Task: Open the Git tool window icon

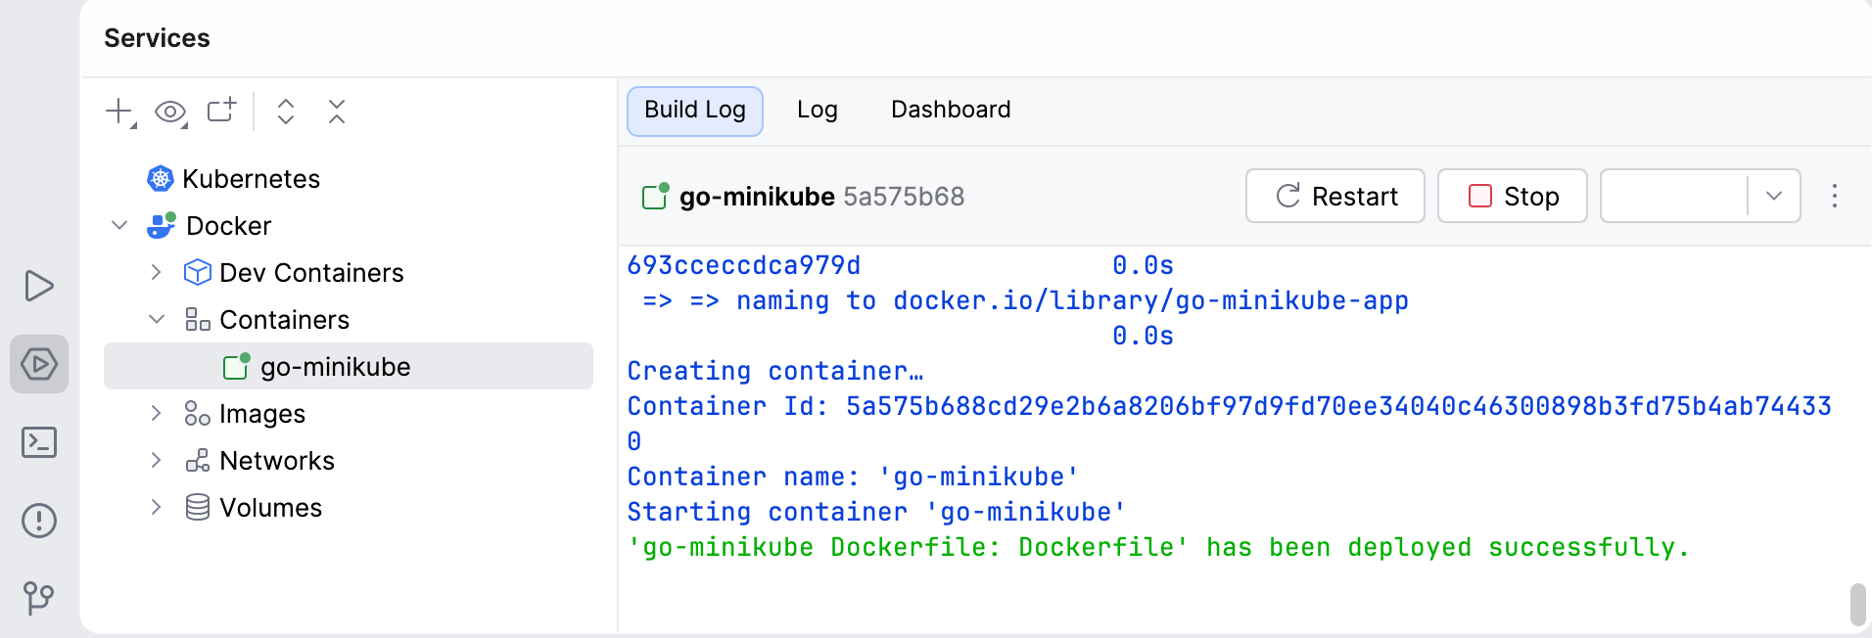Action: tap(39, 598)
